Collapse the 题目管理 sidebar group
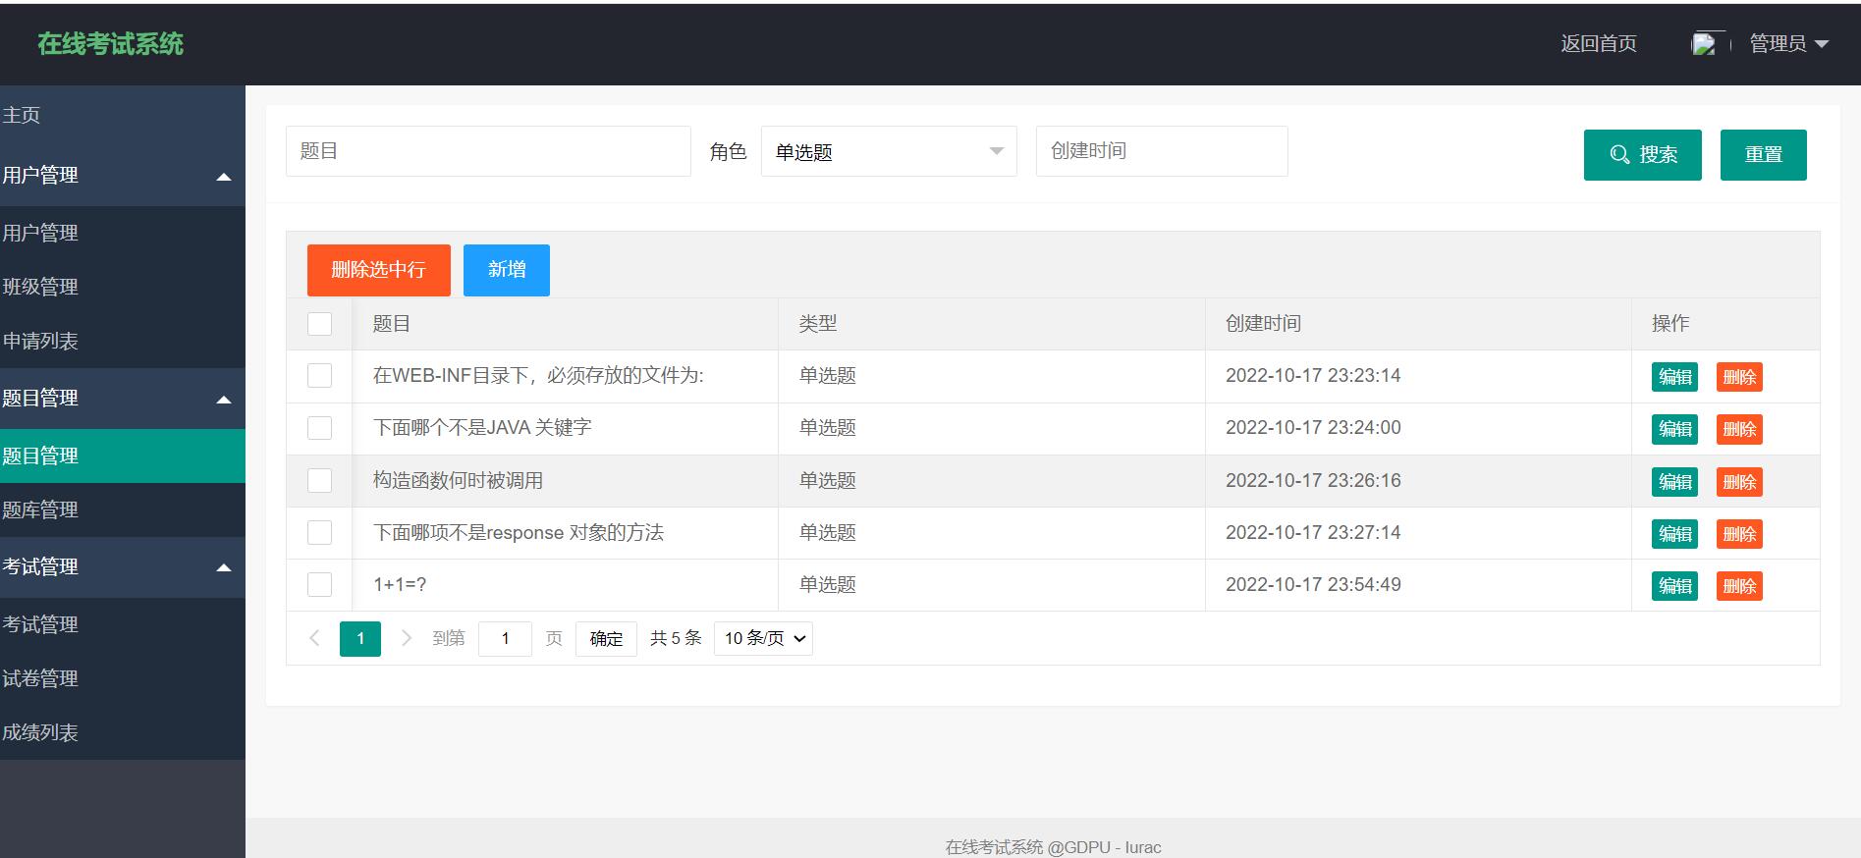 [123, 399]
